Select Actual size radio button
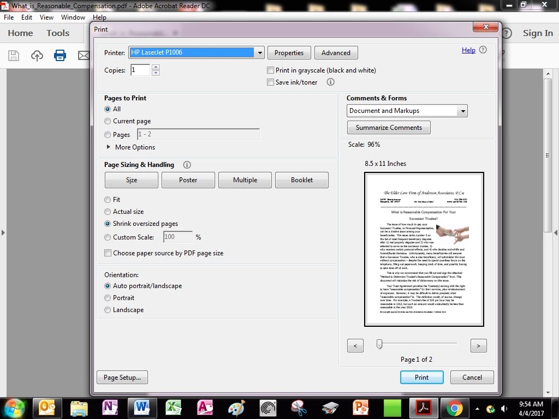The image size is (559, 419). click(108, 212)
